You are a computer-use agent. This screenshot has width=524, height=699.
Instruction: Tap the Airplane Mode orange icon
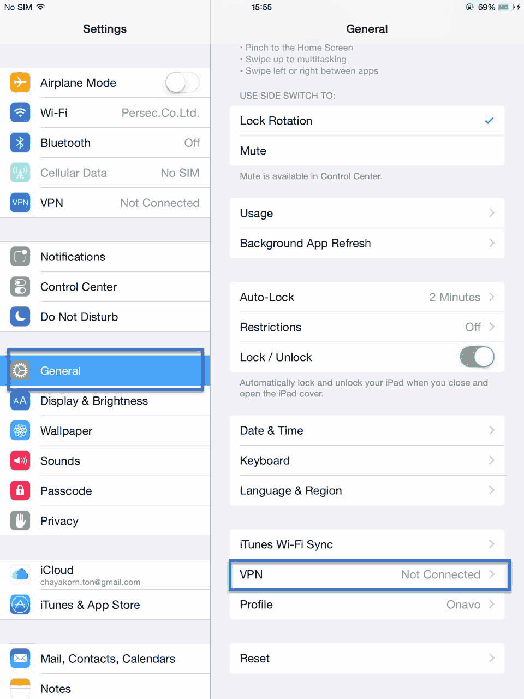coord(20,82)
